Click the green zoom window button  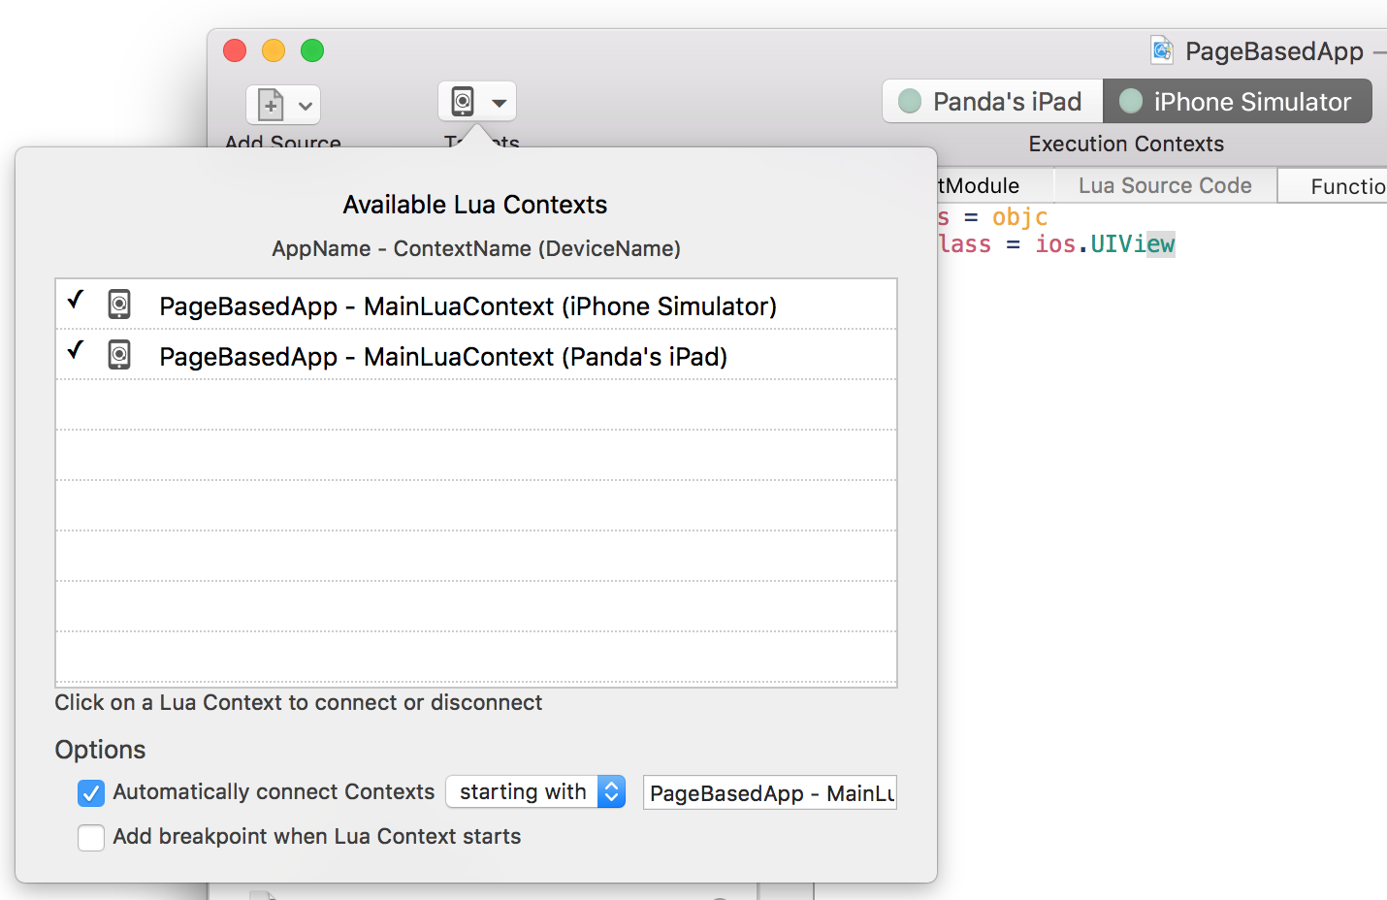click(312, 50)
